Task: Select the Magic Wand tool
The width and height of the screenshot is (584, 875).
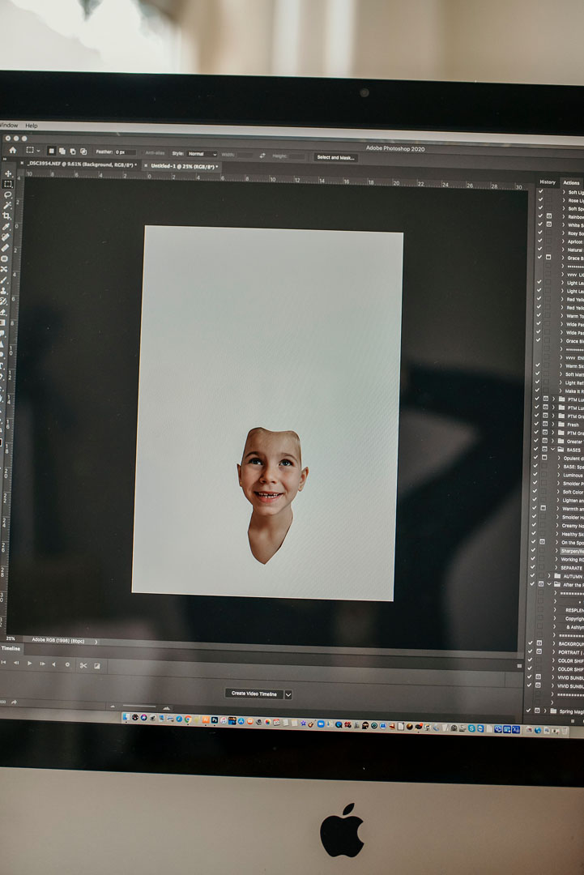Action: [x=8, y=206]
